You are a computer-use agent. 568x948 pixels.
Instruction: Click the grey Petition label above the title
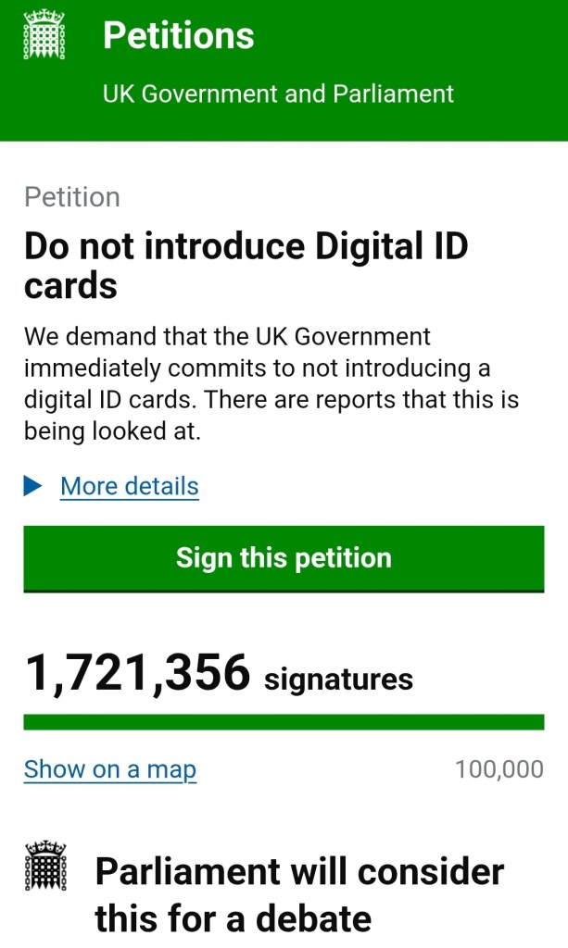pyautogui.click(x=71, y=197)
